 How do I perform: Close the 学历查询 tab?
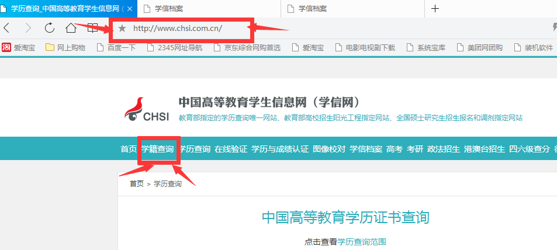(x=130, y=9)
